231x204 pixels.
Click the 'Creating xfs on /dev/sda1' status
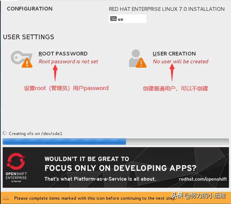click(35, 134)
